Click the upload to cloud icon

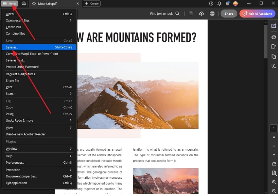click(x=201, y=14)
